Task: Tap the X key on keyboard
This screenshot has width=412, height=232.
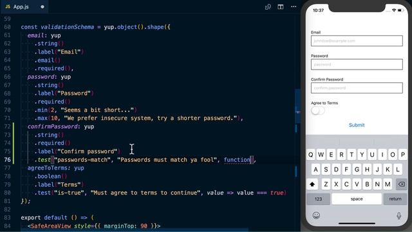Action: tap(336, 184)
